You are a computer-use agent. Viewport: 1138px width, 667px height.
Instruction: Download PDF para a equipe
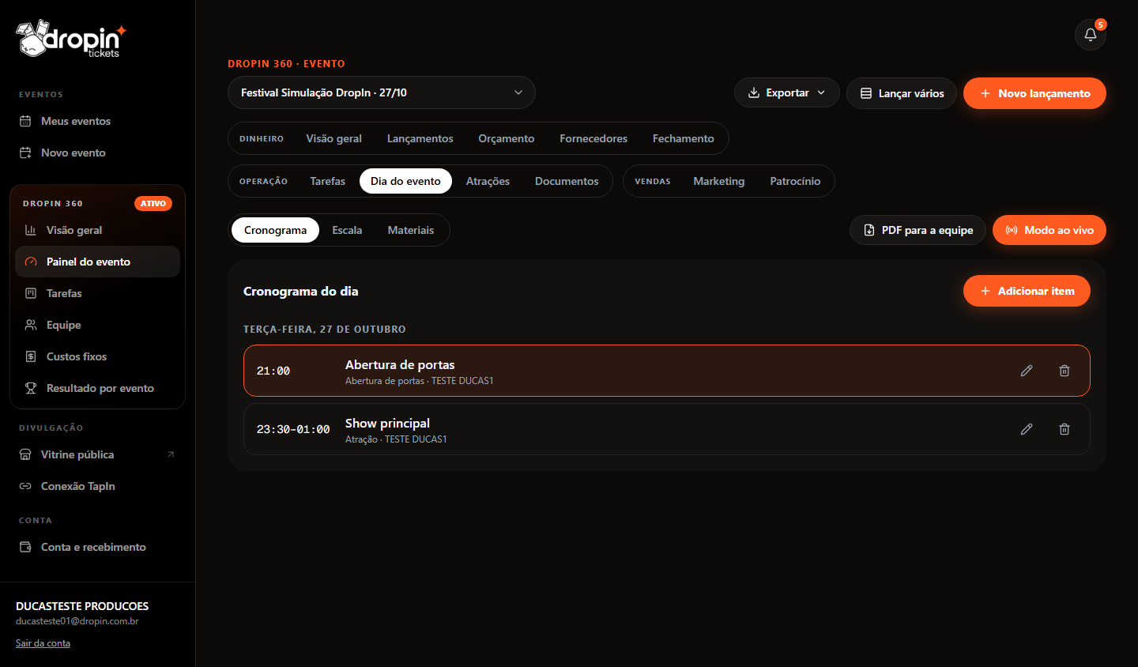[918, 230]
